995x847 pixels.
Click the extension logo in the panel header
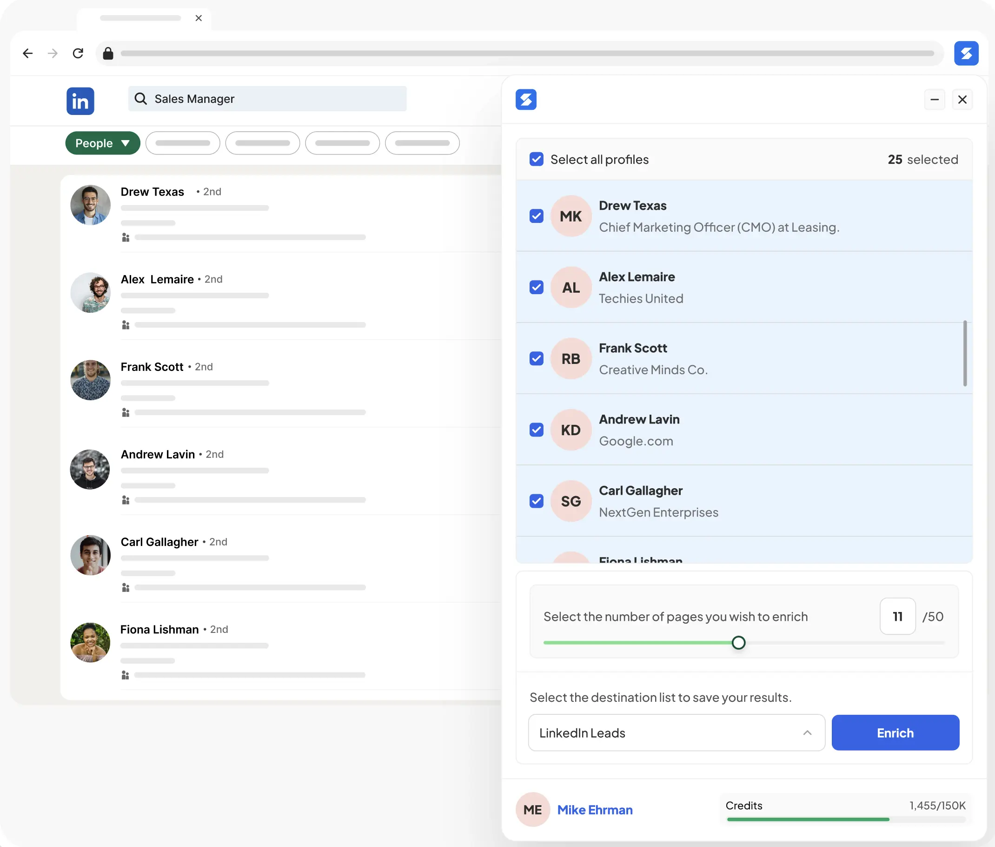pyautogui.click(x=525, y=100)
